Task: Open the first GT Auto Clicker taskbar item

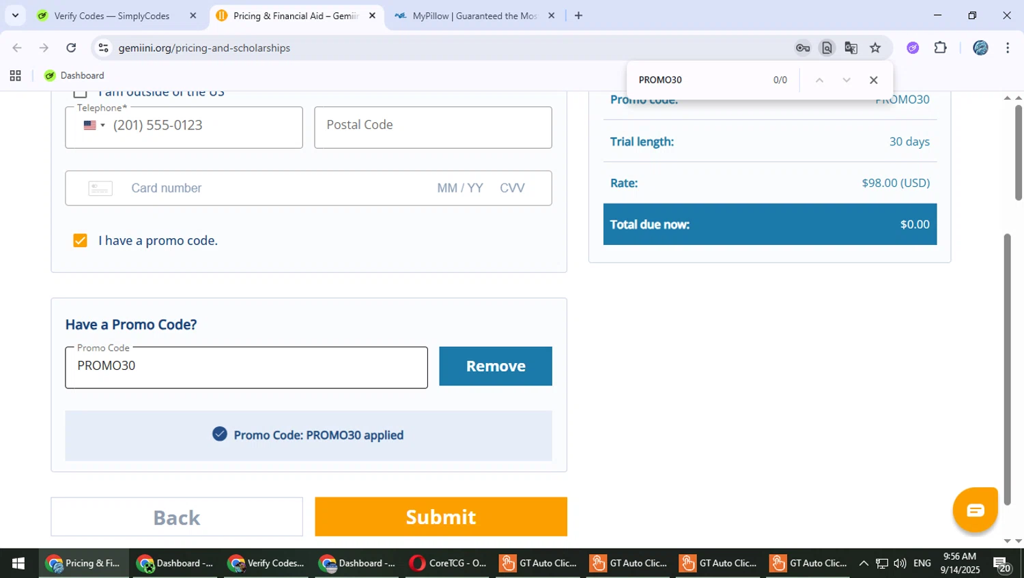Action: click(539, 564)
